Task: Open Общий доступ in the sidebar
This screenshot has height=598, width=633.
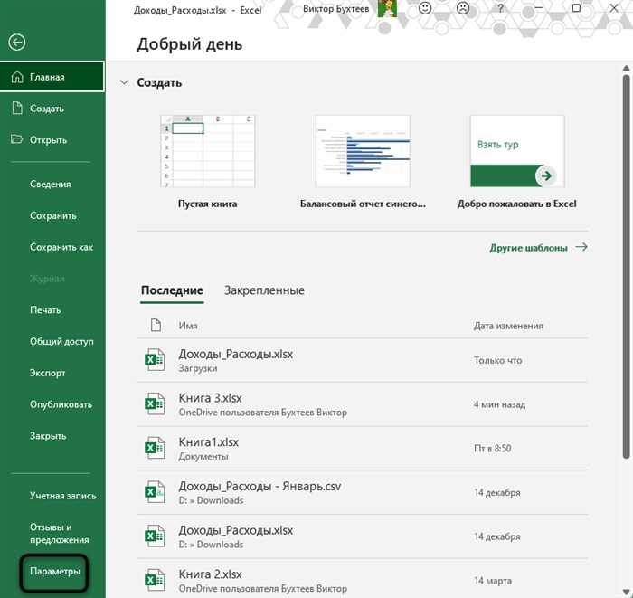Action: coord(61,342)
